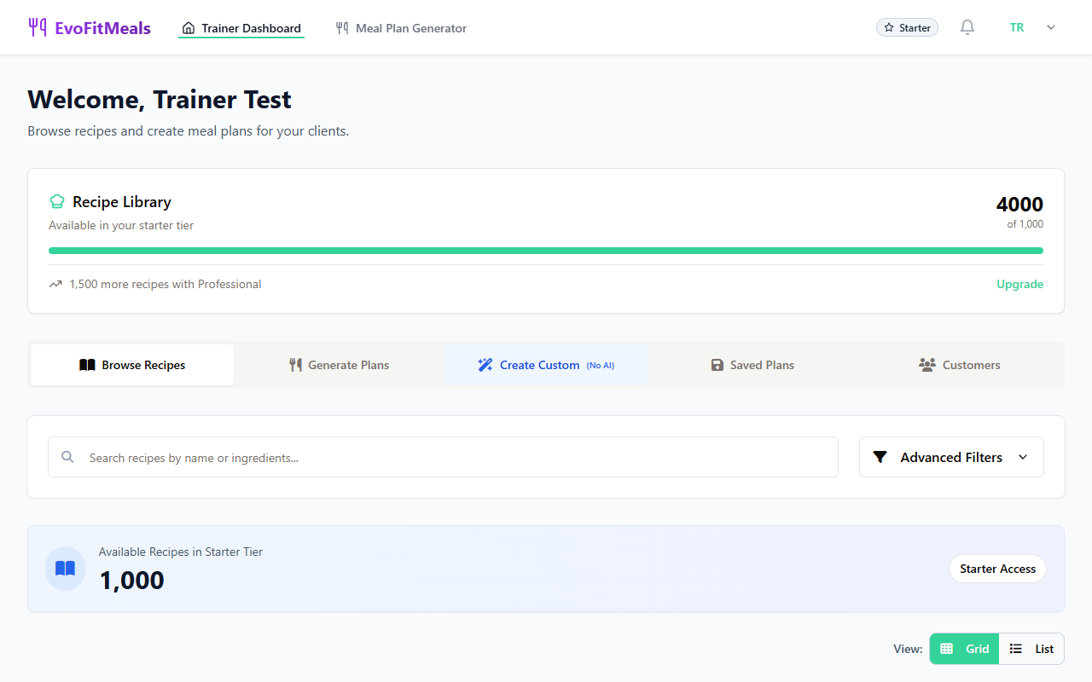Open the Create Custom tab

pos(546,365)
